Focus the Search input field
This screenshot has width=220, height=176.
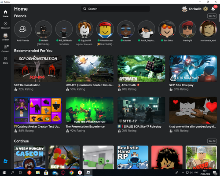click(x=115, y=9)
